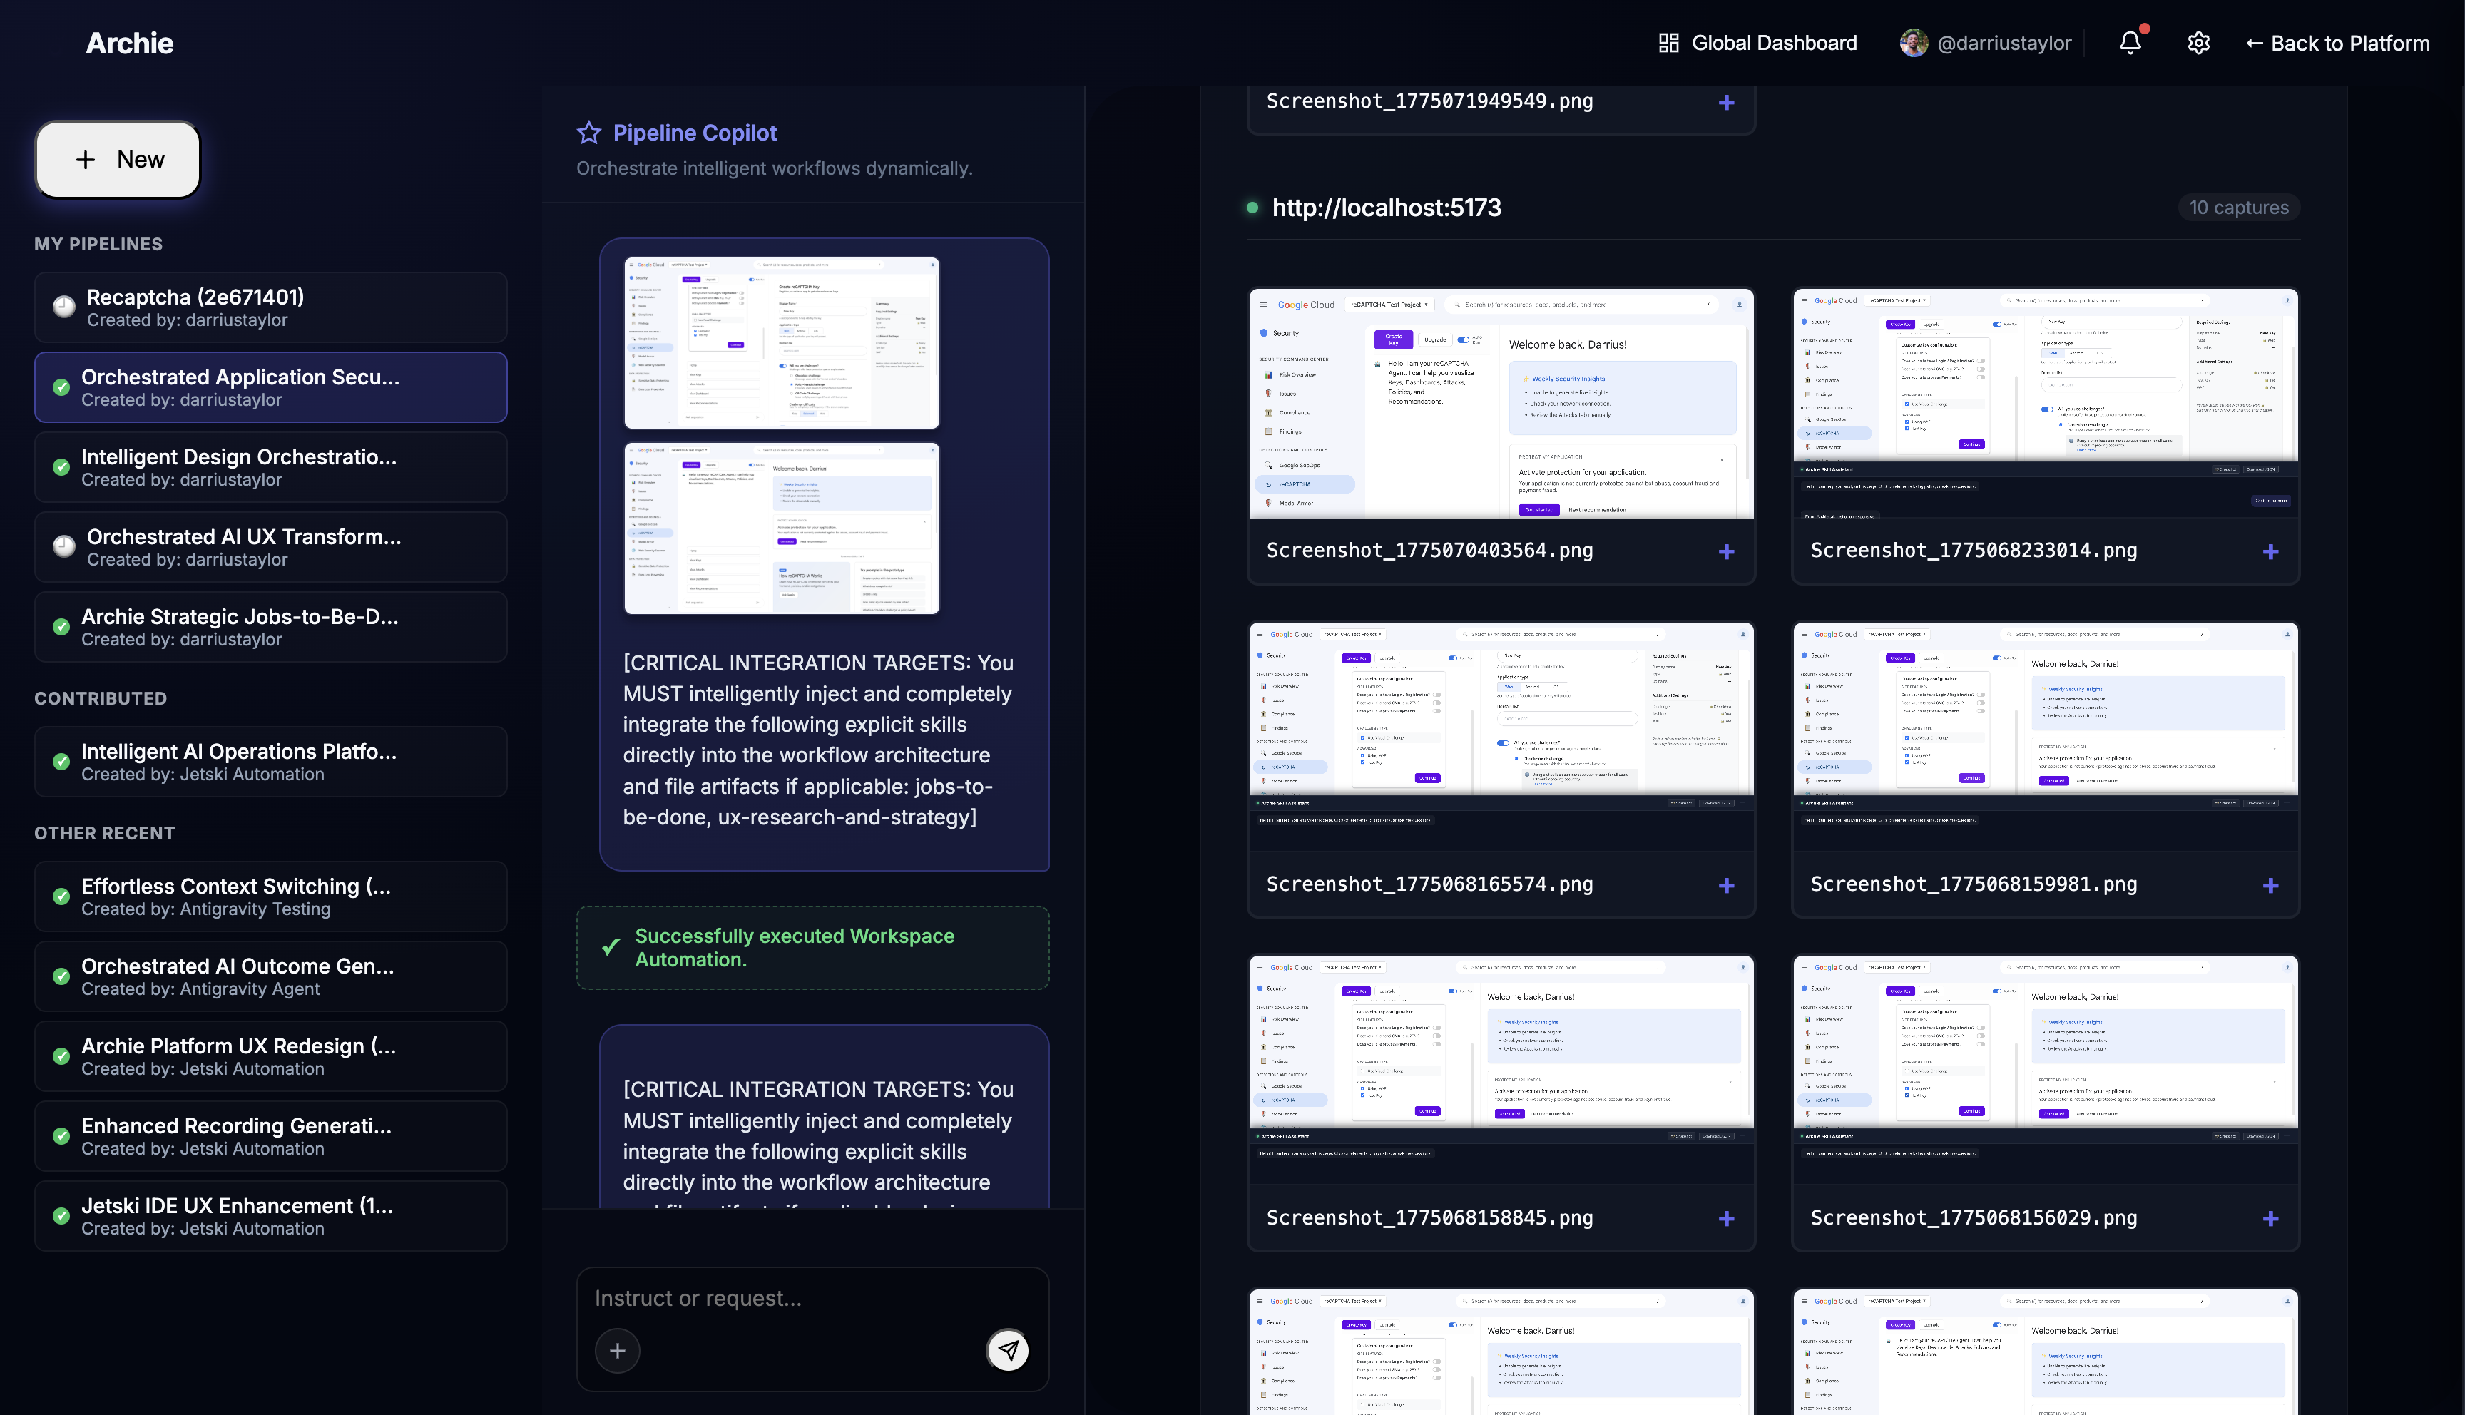Screen dimensions: 2465x1415
Task: Click green check icon on Effortless Context Switching
Action: click(61, 896)
